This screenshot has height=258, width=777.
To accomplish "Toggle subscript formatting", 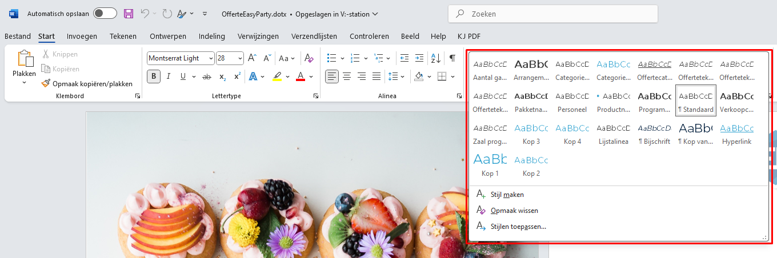I will [223, 76].
